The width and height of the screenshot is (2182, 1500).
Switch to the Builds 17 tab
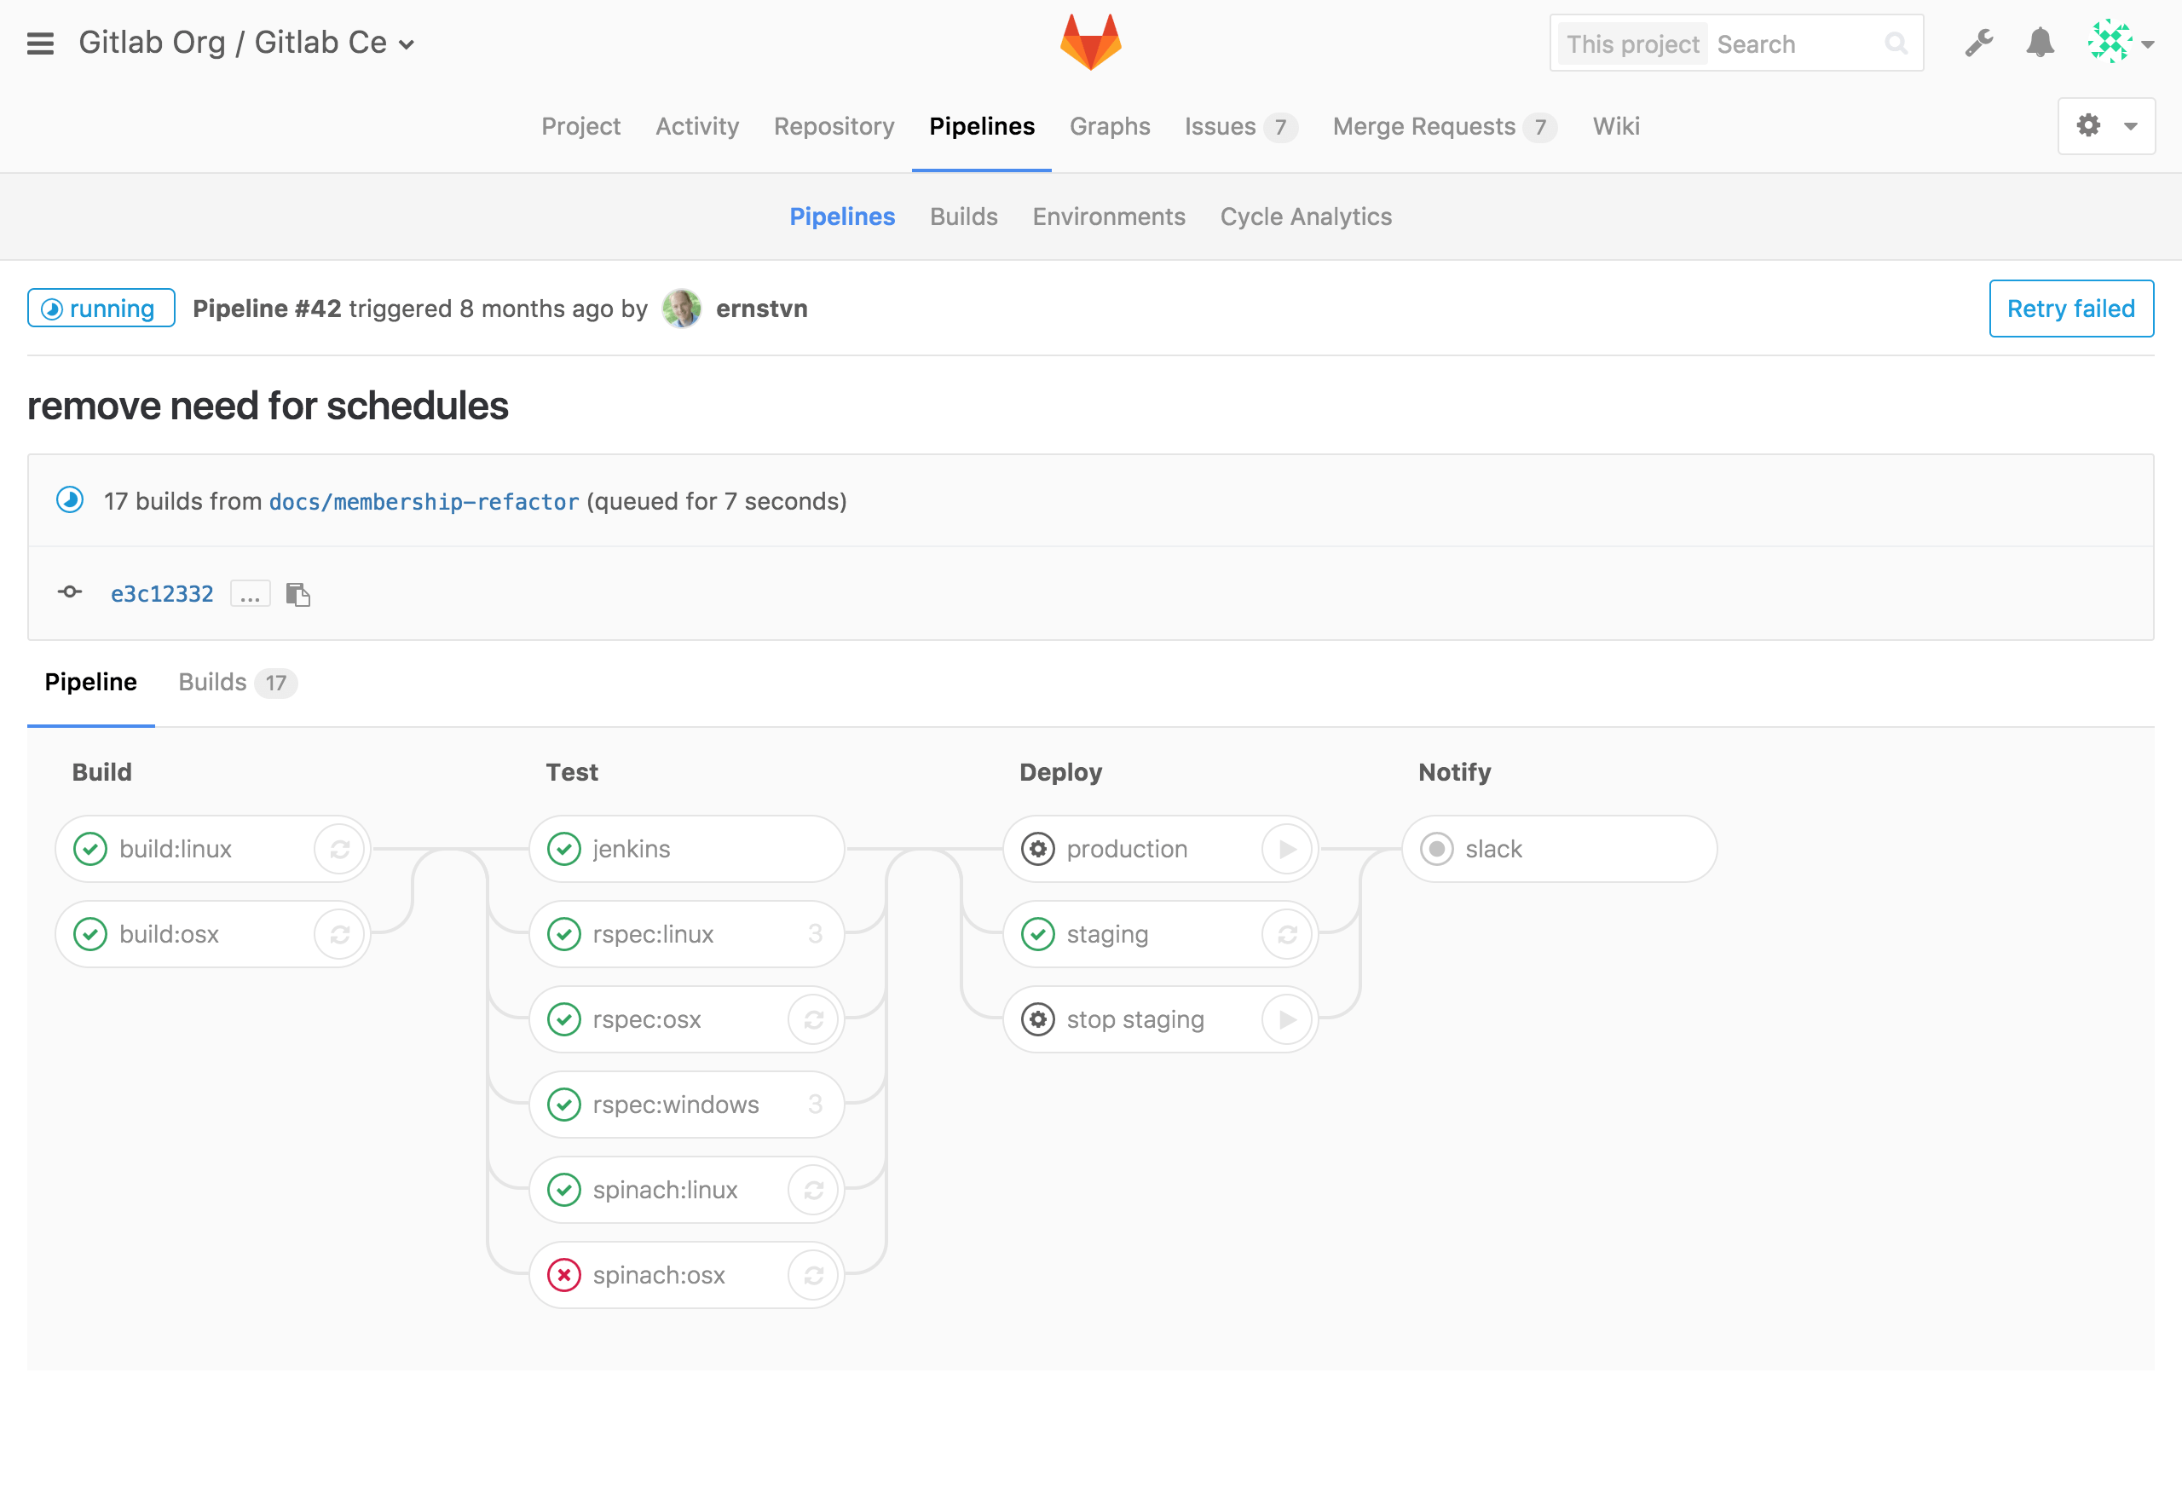click(x=232, y=681)
